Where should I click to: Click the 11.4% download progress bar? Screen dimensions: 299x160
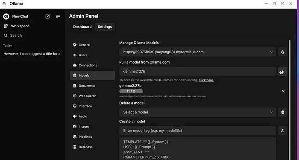click(x=131, y=91)
